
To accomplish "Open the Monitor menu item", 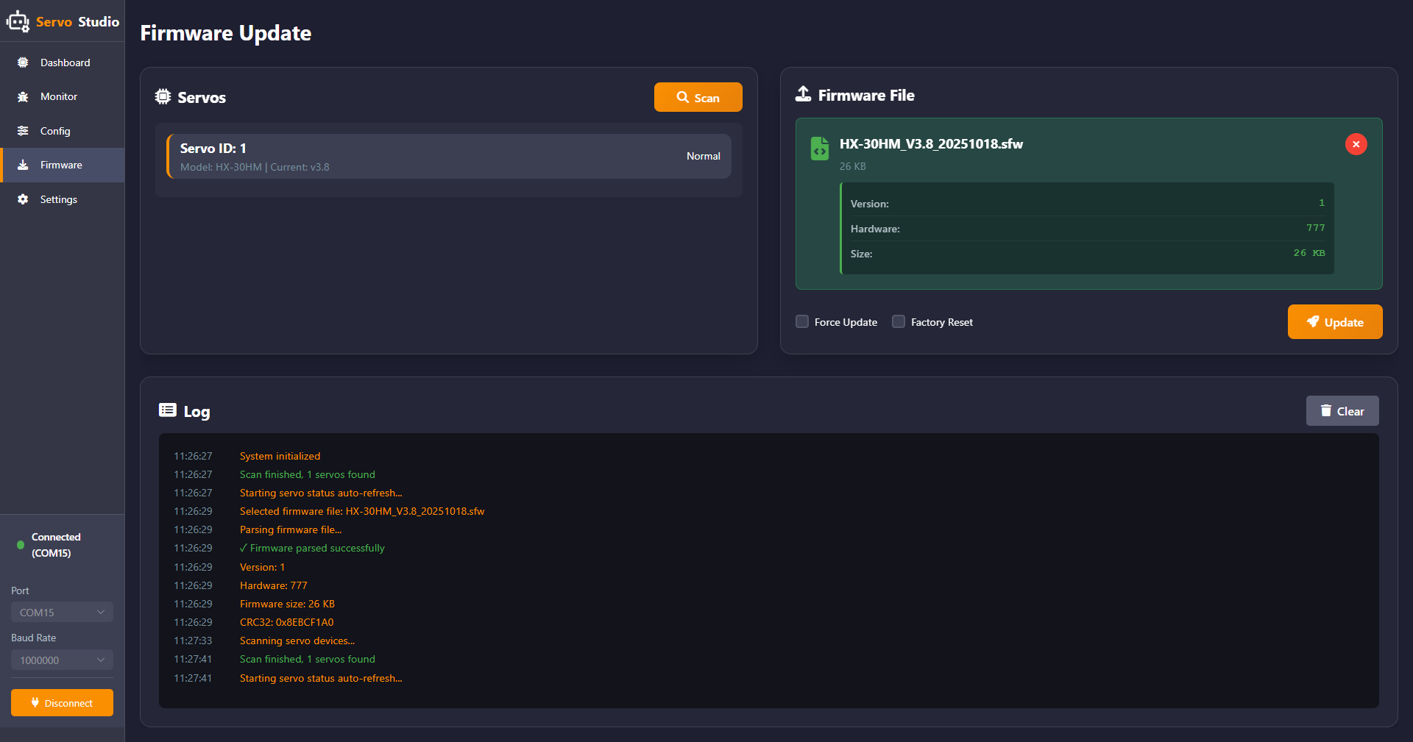I will tap(63, 96).
